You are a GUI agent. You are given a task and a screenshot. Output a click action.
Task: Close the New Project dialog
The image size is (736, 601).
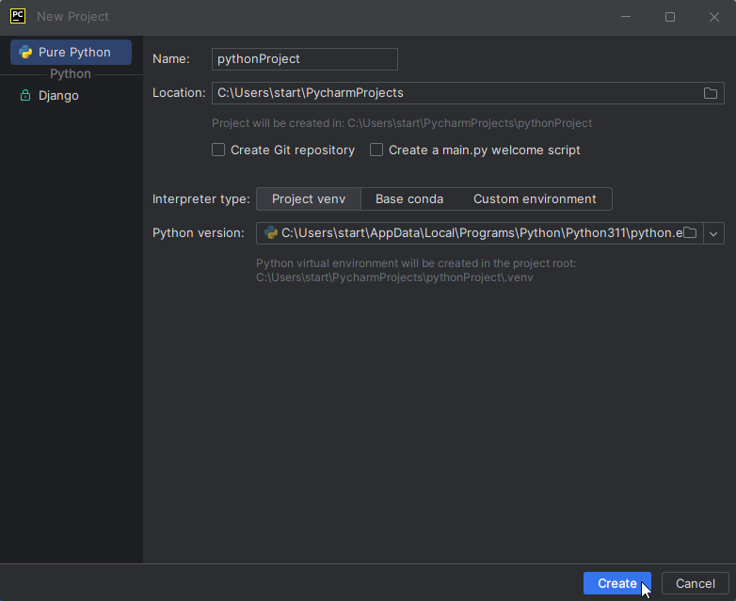point(714,17)
